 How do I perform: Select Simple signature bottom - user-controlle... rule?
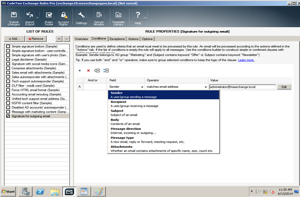(x=40, y=51)
